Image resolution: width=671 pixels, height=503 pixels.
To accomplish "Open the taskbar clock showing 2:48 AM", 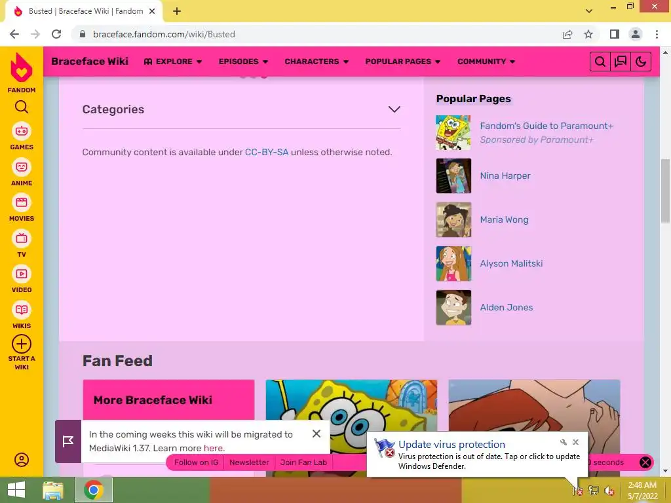I will (642, 491).
